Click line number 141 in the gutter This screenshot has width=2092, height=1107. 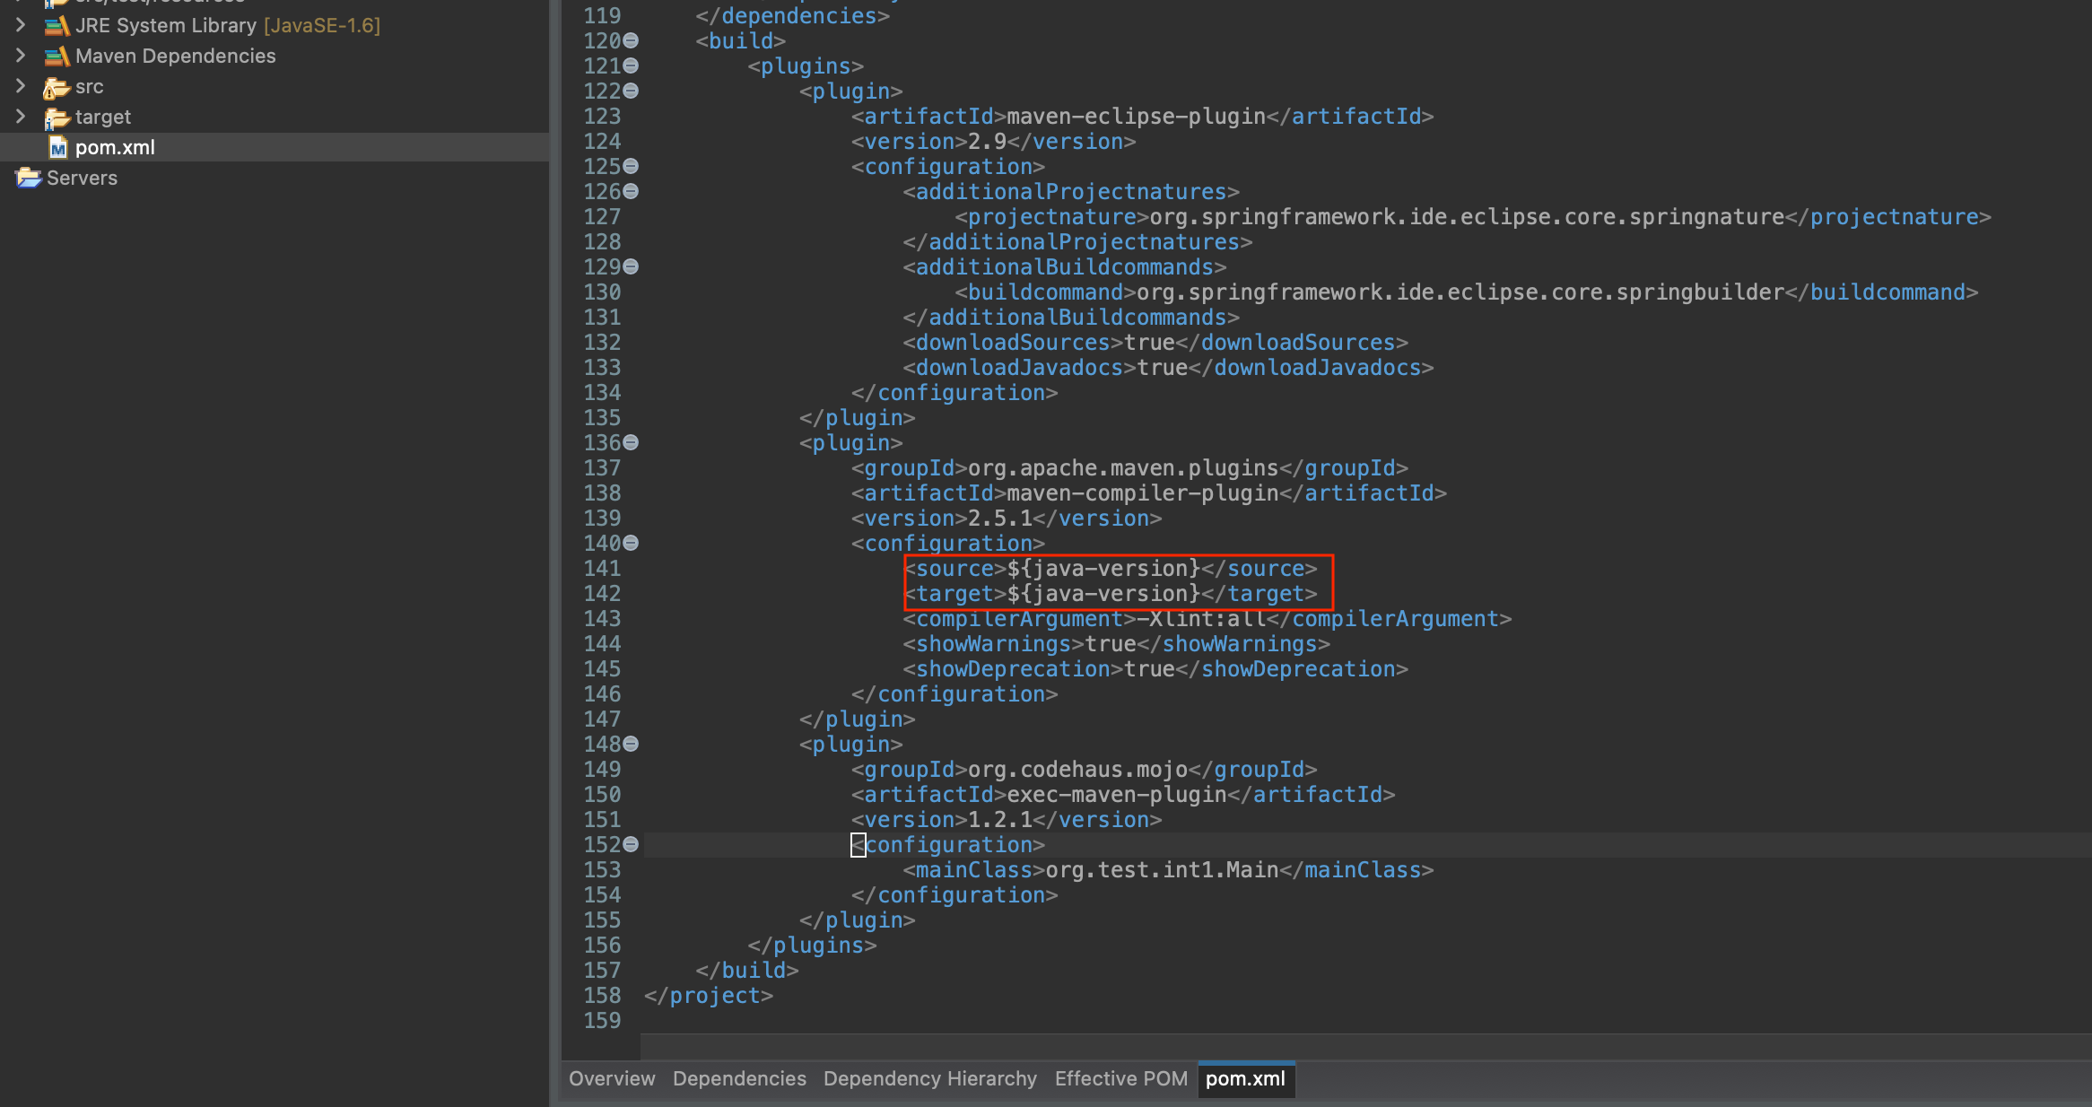coord(602,569)
